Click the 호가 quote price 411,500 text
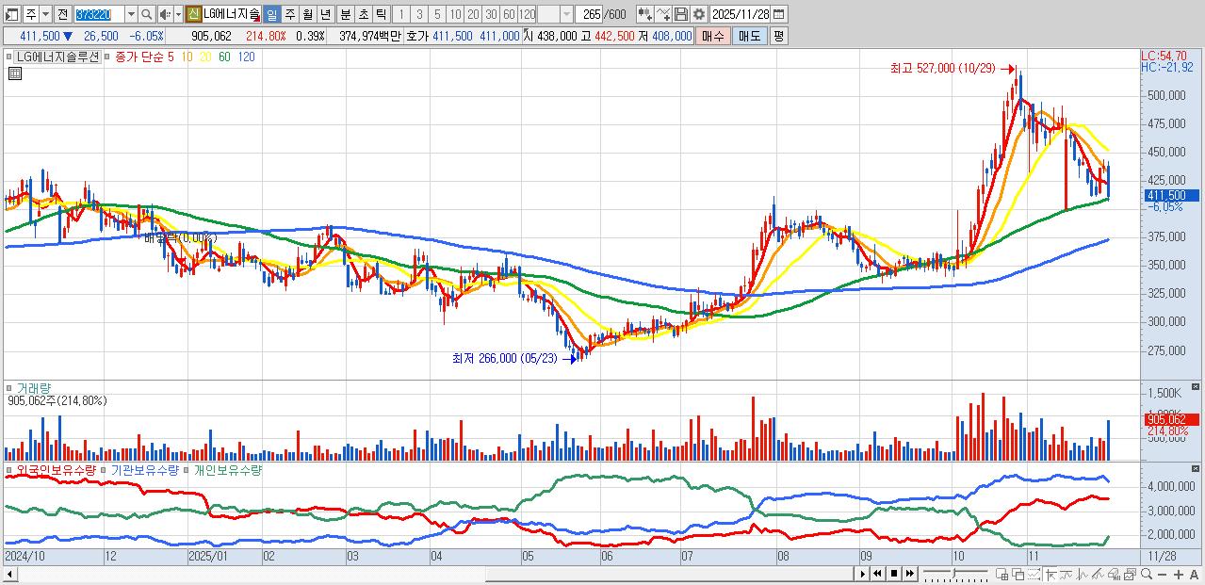Image resolution: width=1205 pixels, height=585 pixels. click(x=452, y=36)
